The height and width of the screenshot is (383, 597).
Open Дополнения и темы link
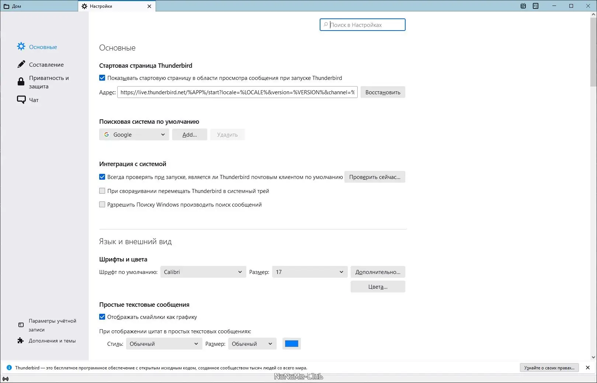(52, 341)
